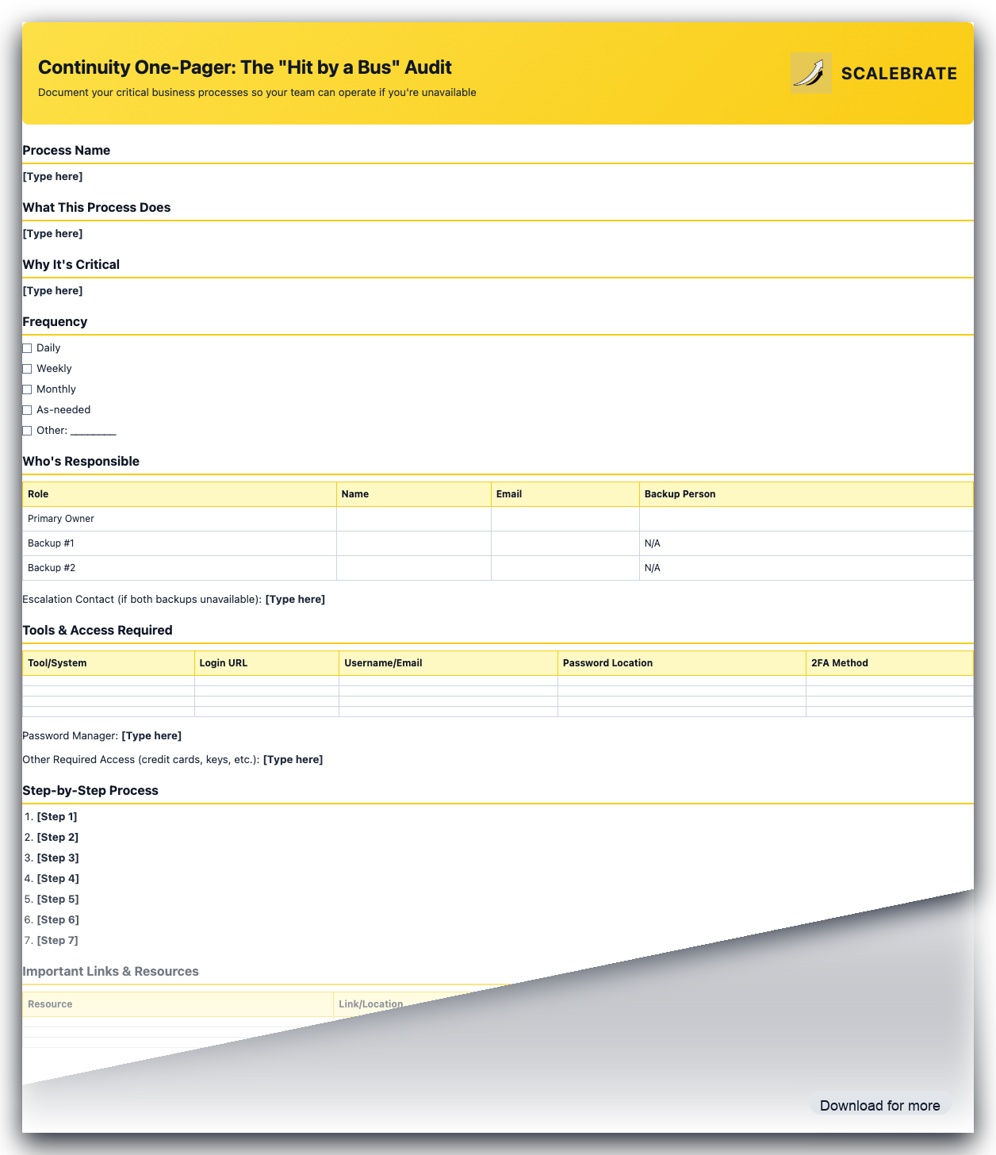The image size is (996, 1155).
Task: Tick the Monthly frequency checkbox
Action: tap(27, 389)
